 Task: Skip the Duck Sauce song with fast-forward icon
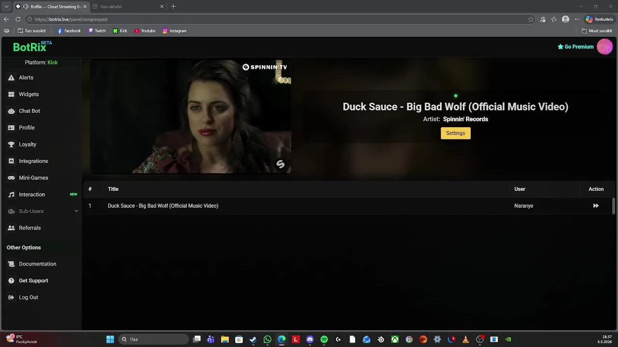[596, 206]
